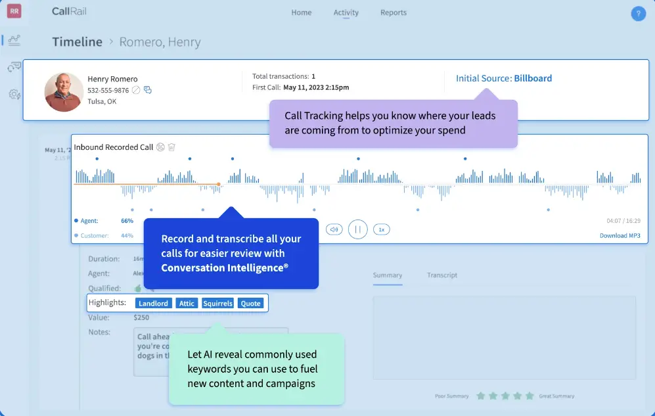
Task: Click the 04:07 / 16:29 time display
Action: (x=623, y=221)
